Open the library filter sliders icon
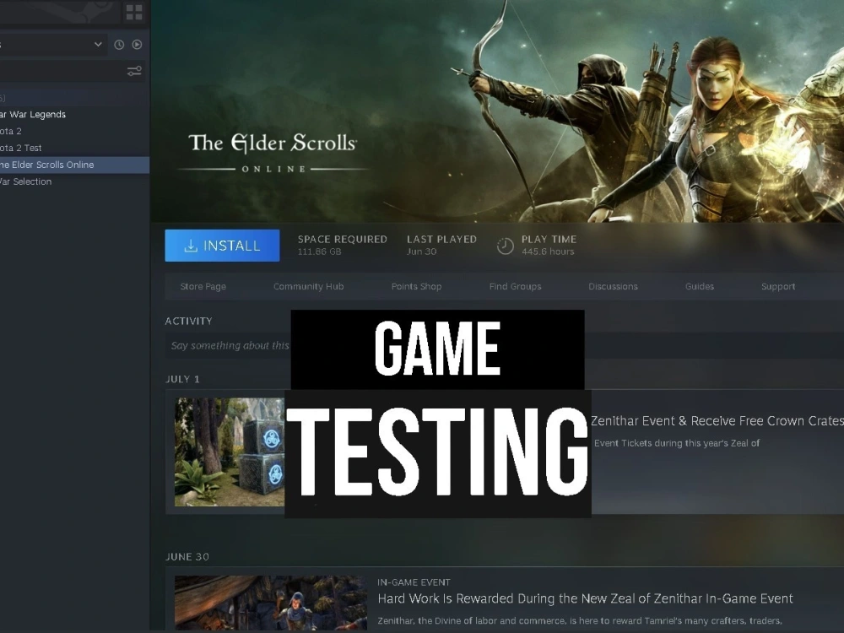844x633 pixels. (134, 71)
